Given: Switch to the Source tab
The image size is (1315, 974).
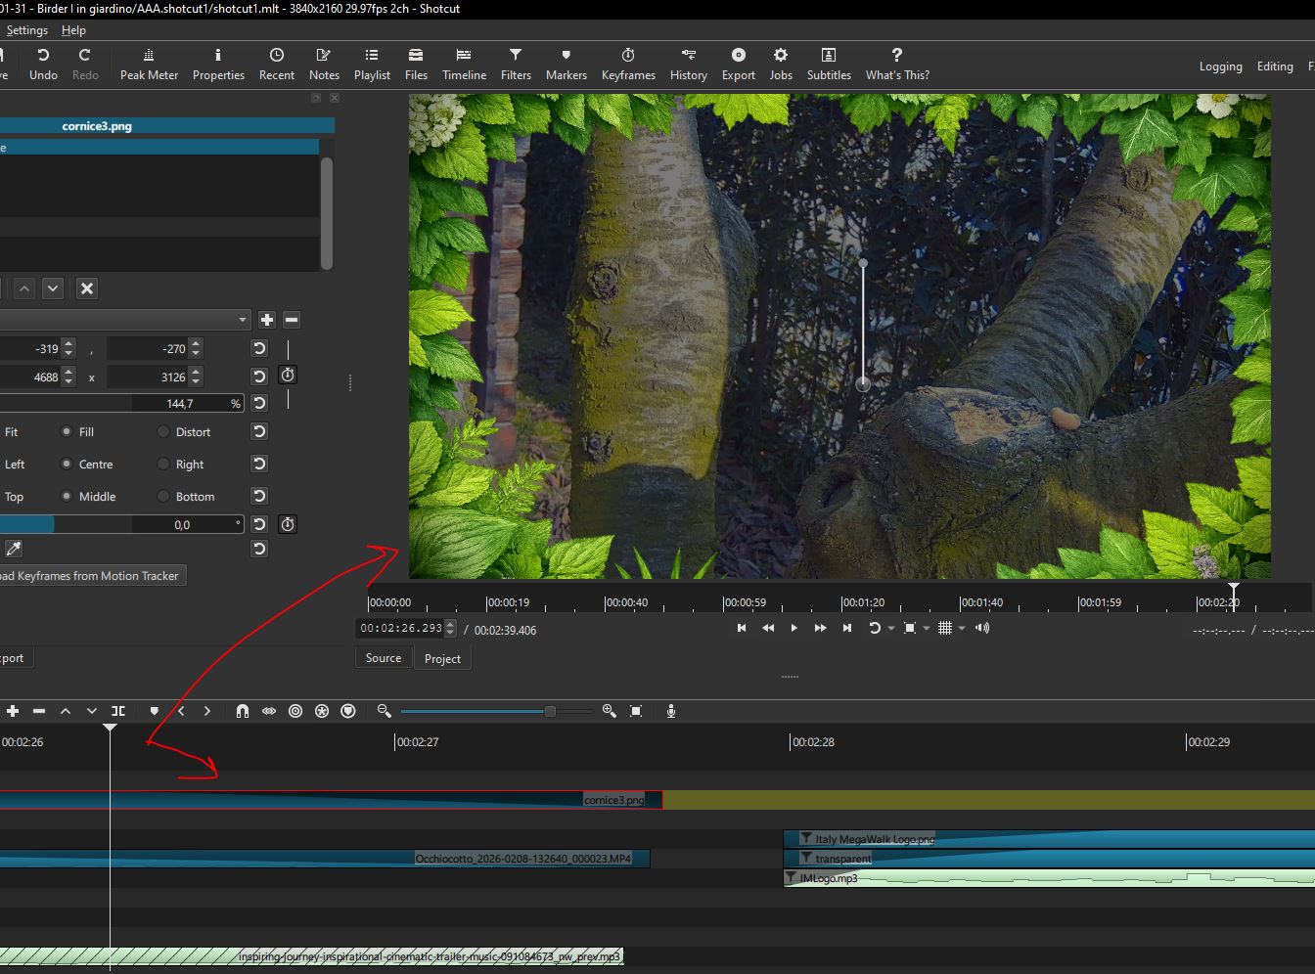Looking at the screenshot, I should 384,658.
